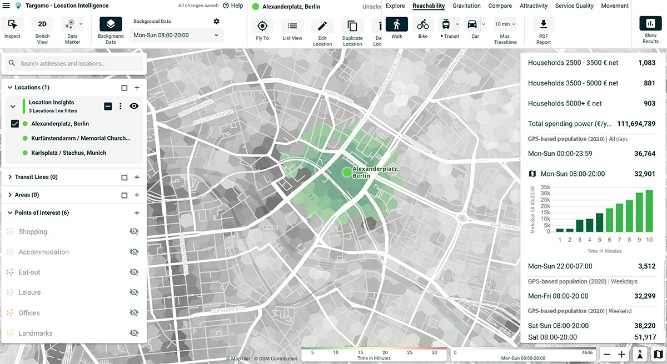
Task: Add a new location with plus
Action: pos(137,88)
